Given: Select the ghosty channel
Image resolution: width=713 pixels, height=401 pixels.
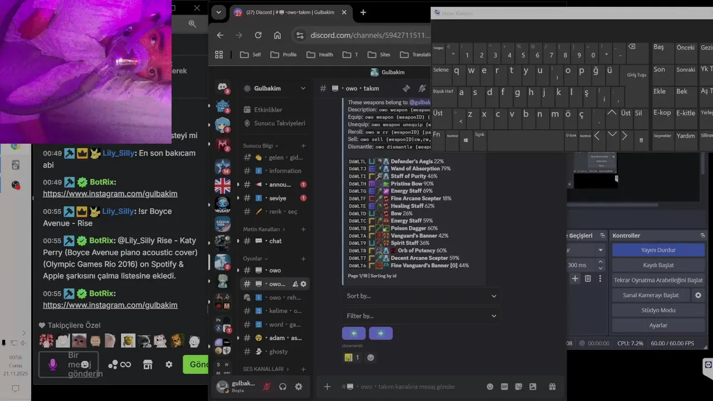Looking at the screenshot, I should [x=275, y=351].
